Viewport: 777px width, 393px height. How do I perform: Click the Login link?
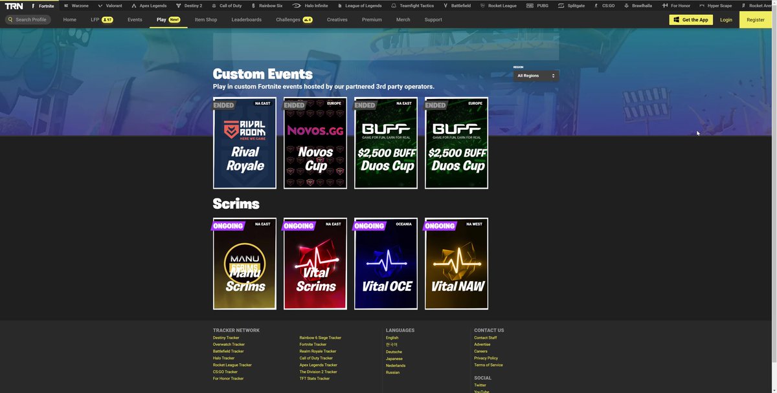pyautogui.click(x=726, y=19)
